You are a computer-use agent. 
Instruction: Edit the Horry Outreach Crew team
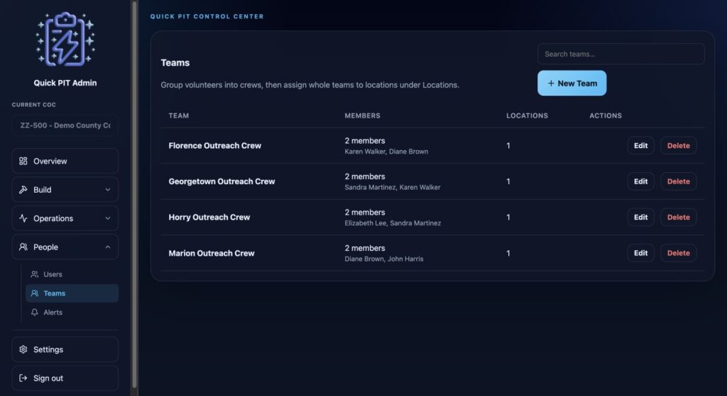[x=641, y=217]
